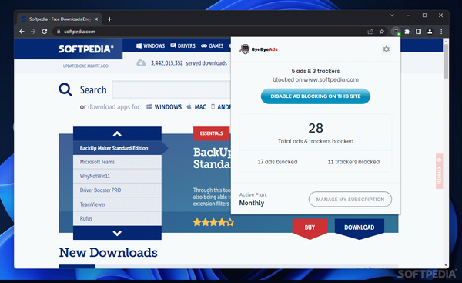Open ByeByeAds settings gear
Viewport: 462px width, 283px height.
386,49
